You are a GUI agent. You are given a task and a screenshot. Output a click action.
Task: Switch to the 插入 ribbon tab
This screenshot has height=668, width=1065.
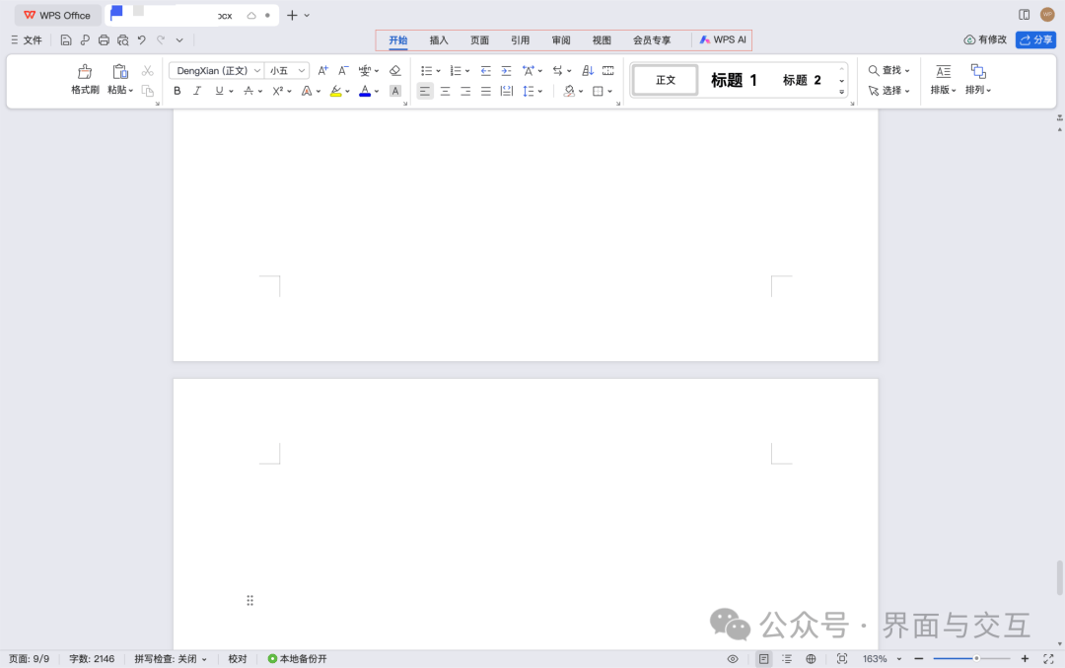(x=438, y=39)
